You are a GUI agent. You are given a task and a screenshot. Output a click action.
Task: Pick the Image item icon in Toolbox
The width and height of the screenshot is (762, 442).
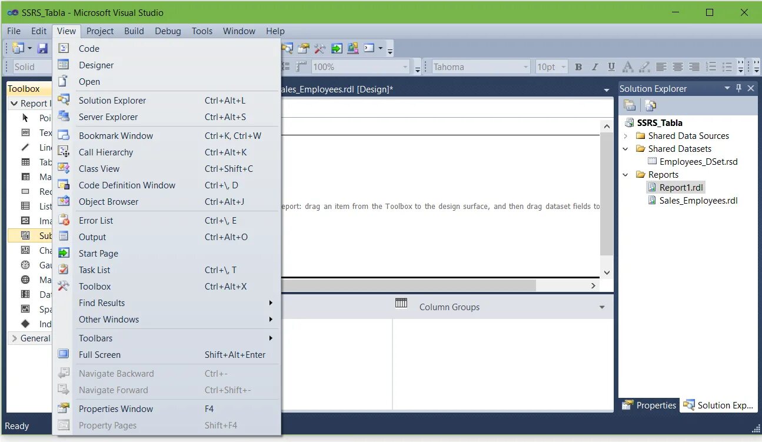[x=25, y=221]
